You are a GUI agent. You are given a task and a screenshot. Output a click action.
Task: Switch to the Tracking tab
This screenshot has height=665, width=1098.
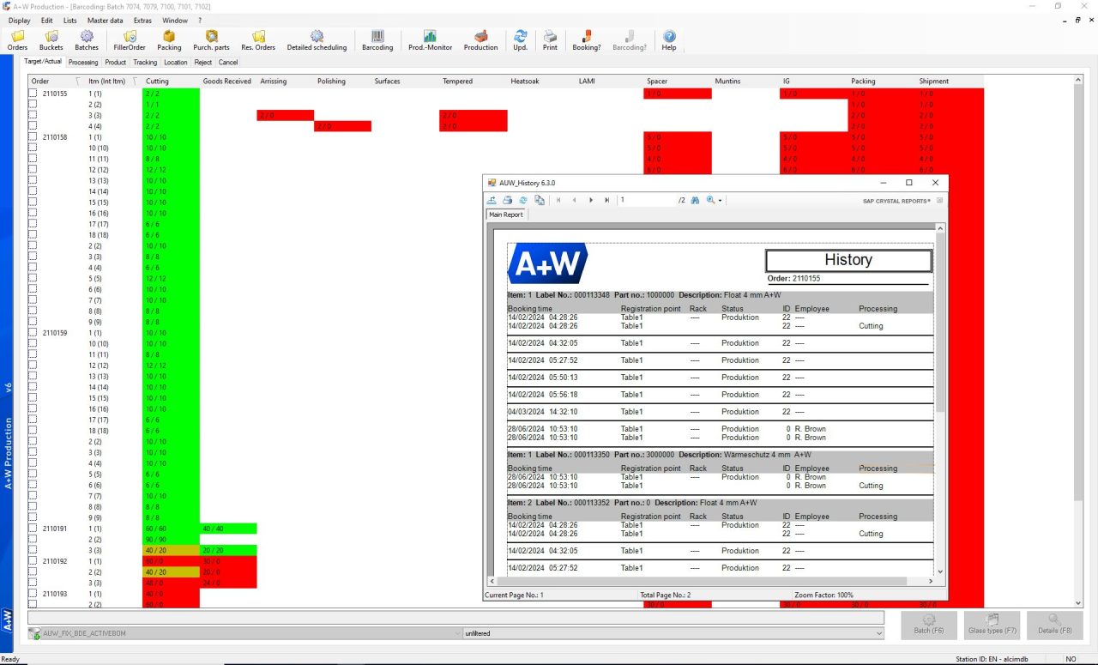click(x=145, y=62)
